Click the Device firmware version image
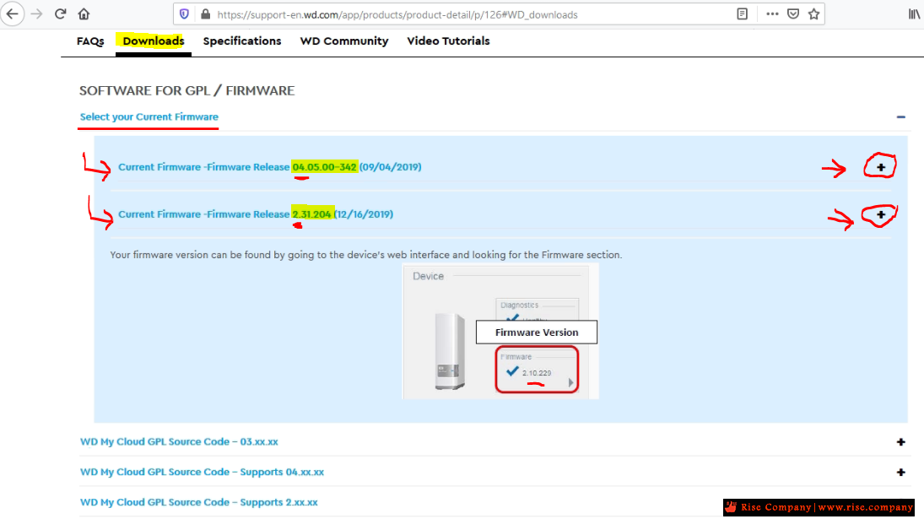Image resolution: width=924 pixels, height=519 pixels. tap(501, 332)
